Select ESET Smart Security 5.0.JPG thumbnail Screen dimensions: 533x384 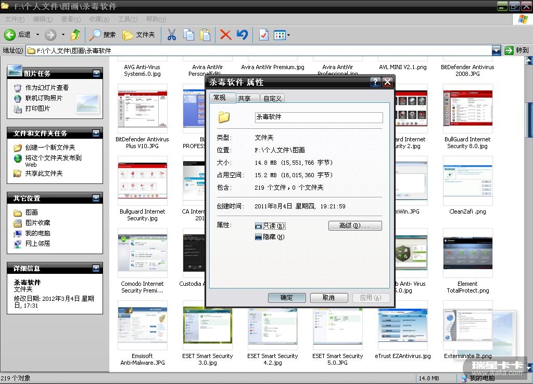[337, 325]
